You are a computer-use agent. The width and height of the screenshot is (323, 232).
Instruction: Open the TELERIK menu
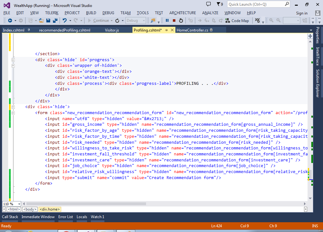(52, 13)
